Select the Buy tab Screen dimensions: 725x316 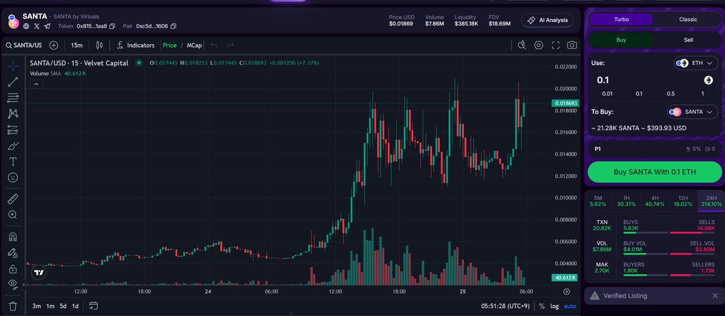point(621,40)
